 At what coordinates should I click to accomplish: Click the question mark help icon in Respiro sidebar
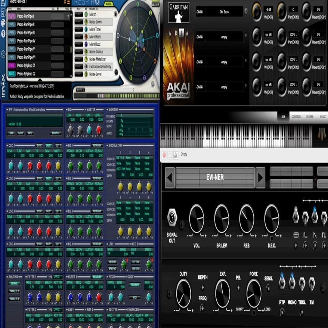[x=3, y=32]
